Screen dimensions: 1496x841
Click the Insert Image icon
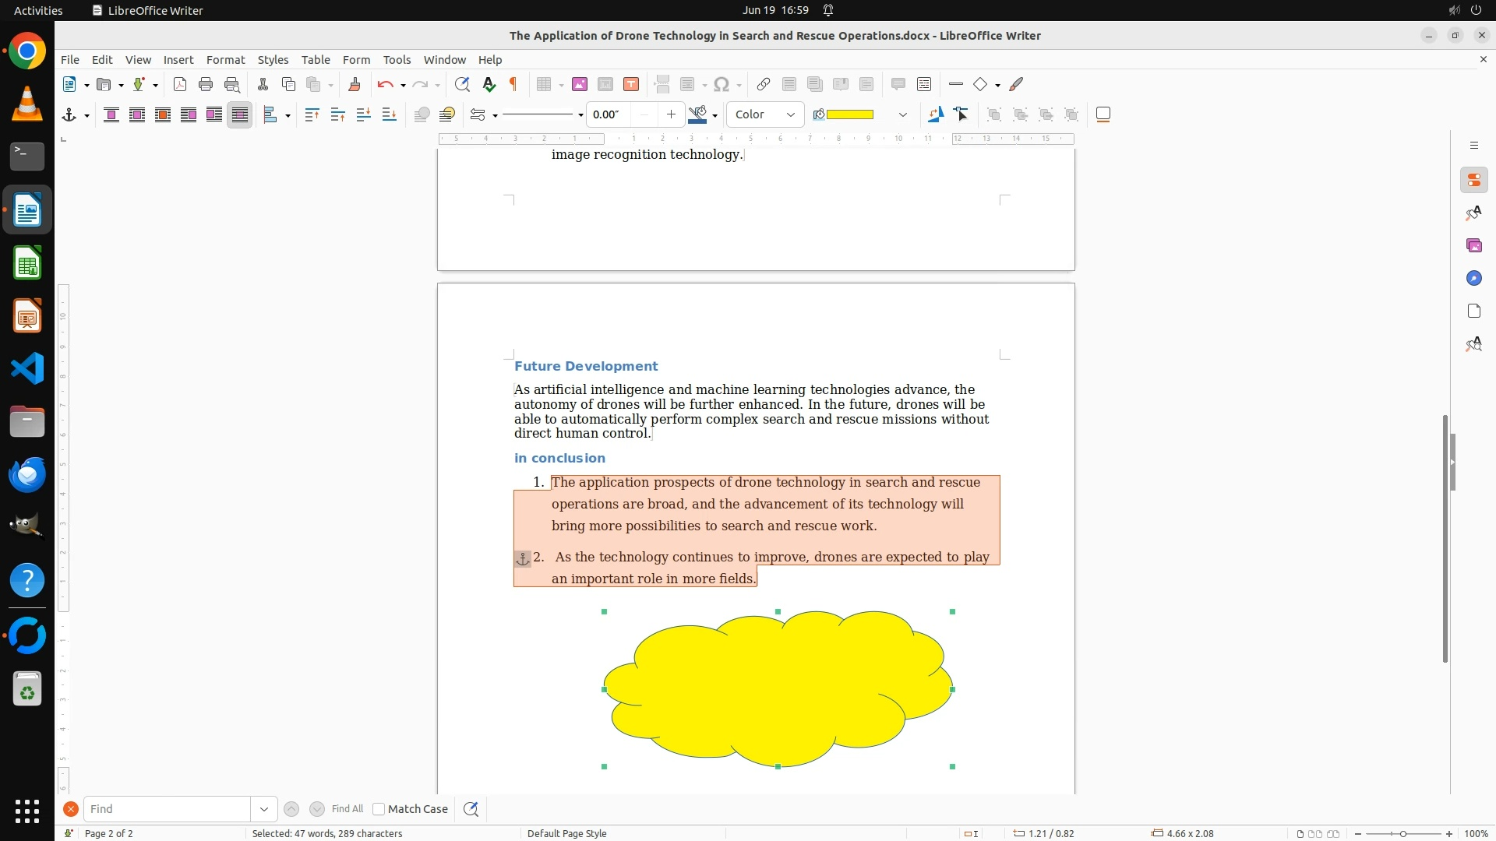[579, 84]
